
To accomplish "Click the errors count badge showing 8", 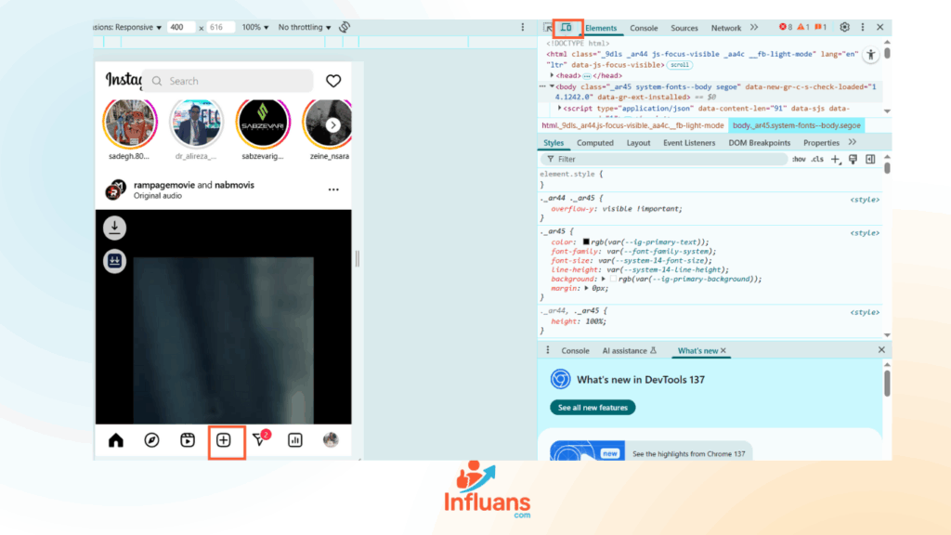I will (786, 27).
